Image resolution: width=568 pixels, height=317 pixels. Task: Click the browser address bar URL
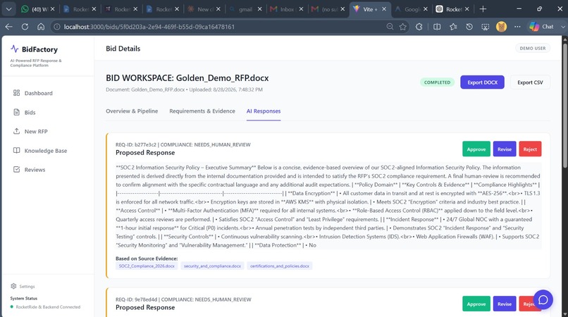pos(149,27)
